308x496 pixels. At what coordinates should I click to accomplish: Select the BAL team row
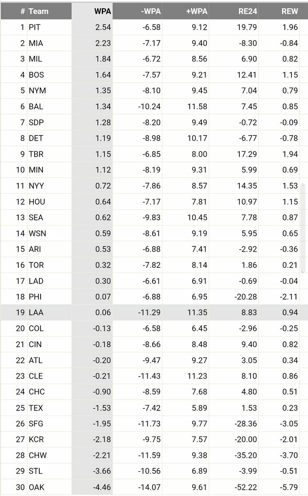point(154,107)
